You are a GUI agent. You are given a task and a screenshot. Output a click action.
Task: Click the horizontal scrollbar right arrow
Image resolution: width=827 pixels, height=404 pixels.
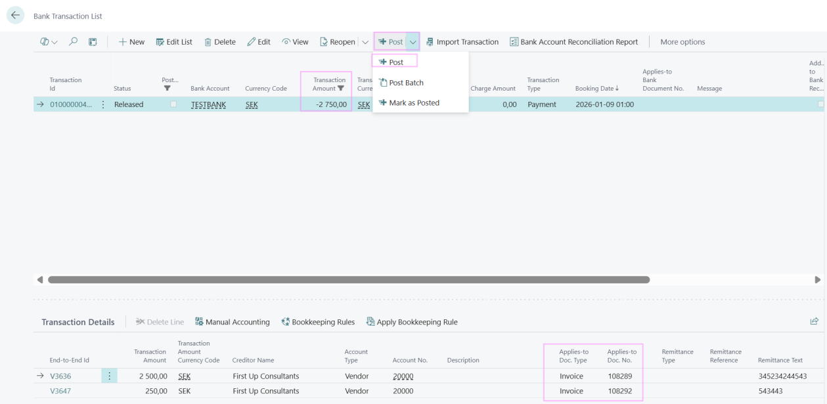click(x=818, y=279)
